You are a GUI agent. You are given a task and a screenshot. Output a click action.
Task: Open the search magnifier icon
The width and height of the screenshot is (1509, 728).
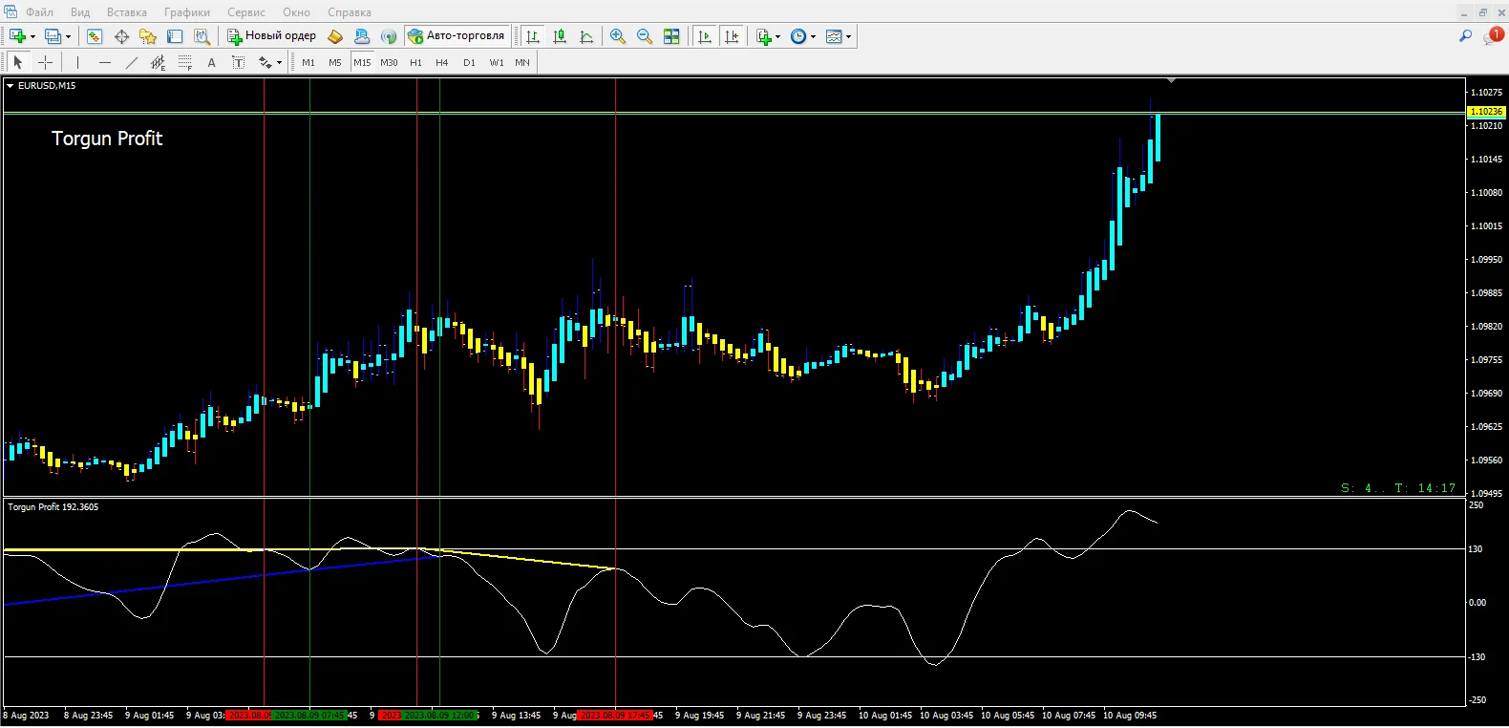[1465, 36]
